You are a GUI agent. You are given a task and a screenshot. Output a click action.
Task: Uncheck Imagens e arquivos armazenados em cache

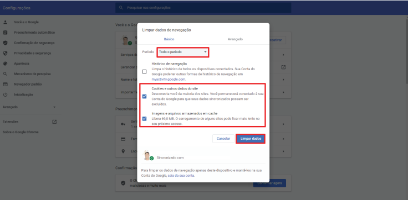pos(145,119)
